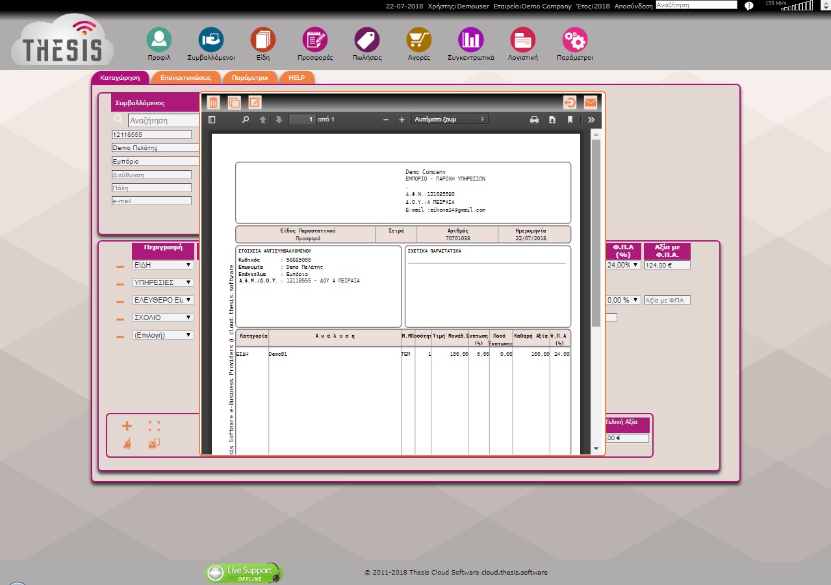Print the document from PDF toolbar
Viewport: 831px width, 585px height.
[x=534, y=119]
